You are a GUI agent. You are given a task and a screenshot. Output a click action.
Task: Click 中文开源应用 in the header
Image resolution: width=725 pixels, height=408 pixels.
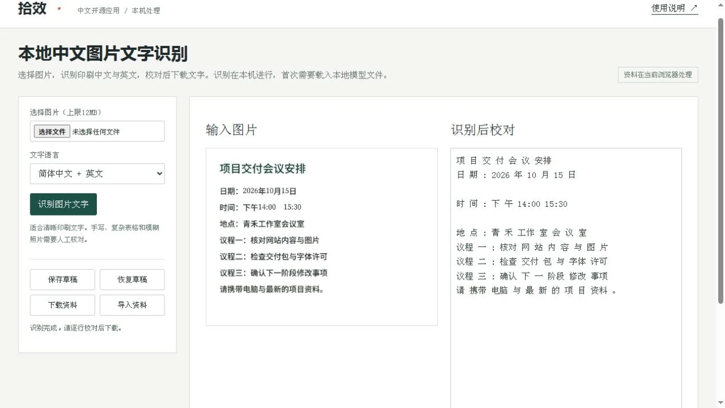click(x=99, y=11)
